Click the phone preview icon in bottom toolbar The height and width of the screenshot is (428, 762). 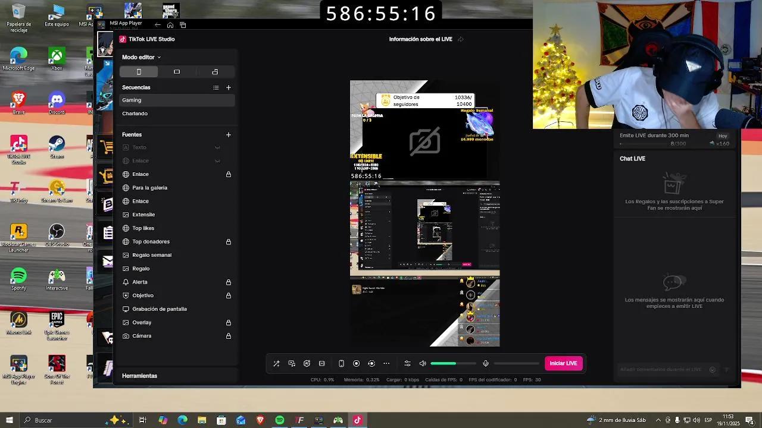341,363
